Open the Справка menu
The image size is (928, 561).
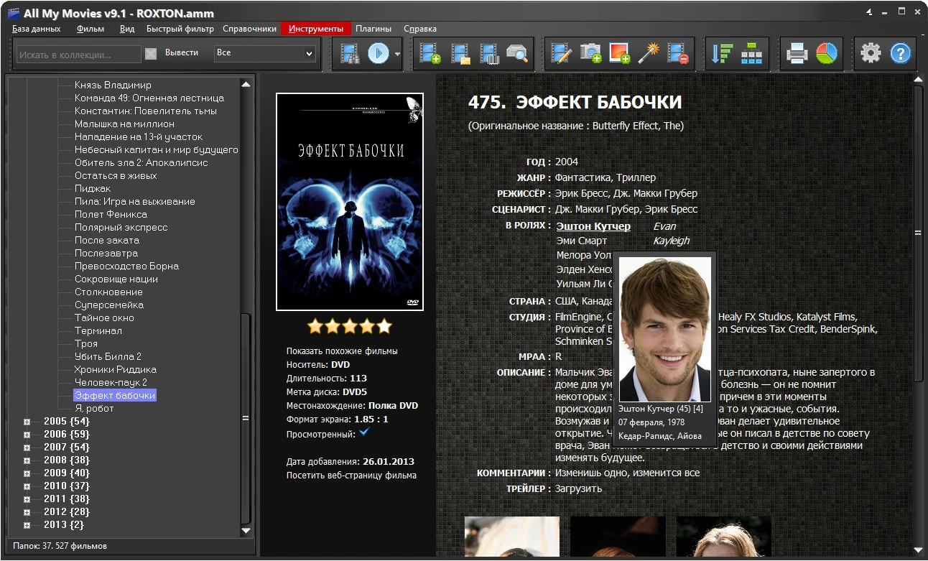[420, 29]
